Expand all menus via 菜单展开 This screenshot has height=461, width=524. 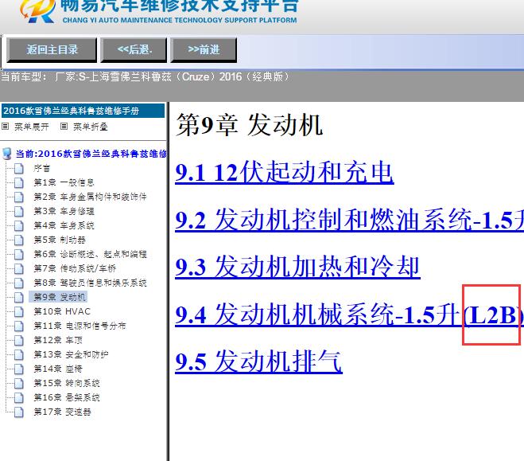tap(32, 127)
